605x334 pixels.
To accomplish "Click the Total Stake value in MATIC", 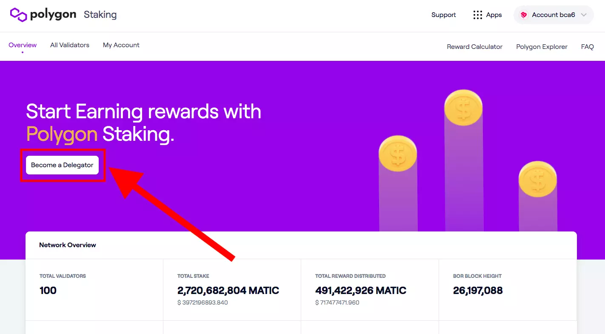I will 228,291.
